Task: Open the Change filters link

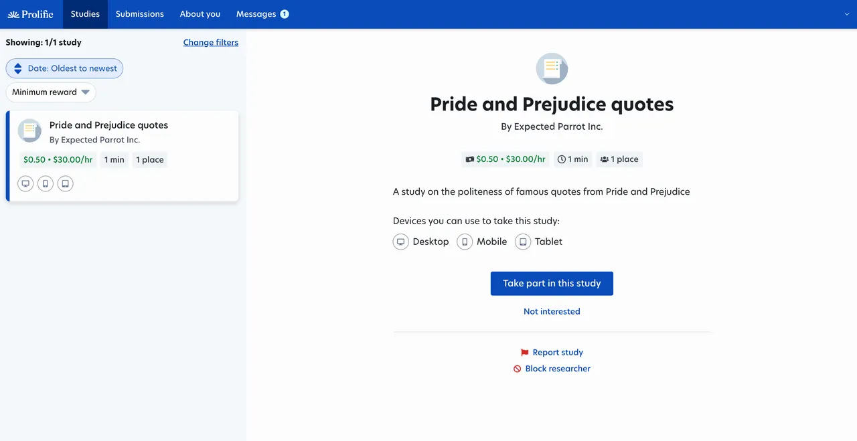Action: (211, 42)
